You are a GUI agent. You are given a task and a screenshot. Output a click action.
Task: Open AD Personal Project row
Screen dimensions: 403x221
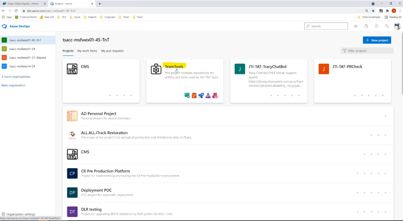(x=228, y=116)
